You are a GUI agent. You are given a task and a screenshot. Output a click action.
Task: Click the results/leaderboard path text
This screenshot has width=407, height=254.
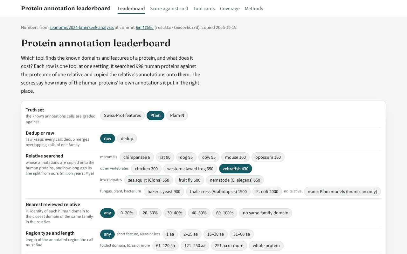pyautogui.click(x=177, y=28)
